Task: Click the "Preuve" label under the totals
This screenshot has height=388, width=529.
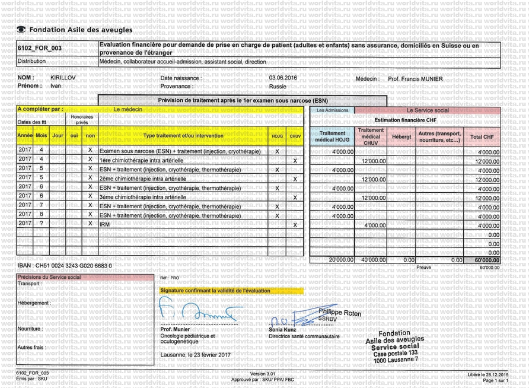Action: pyautogui.click(x=423, y=267)
